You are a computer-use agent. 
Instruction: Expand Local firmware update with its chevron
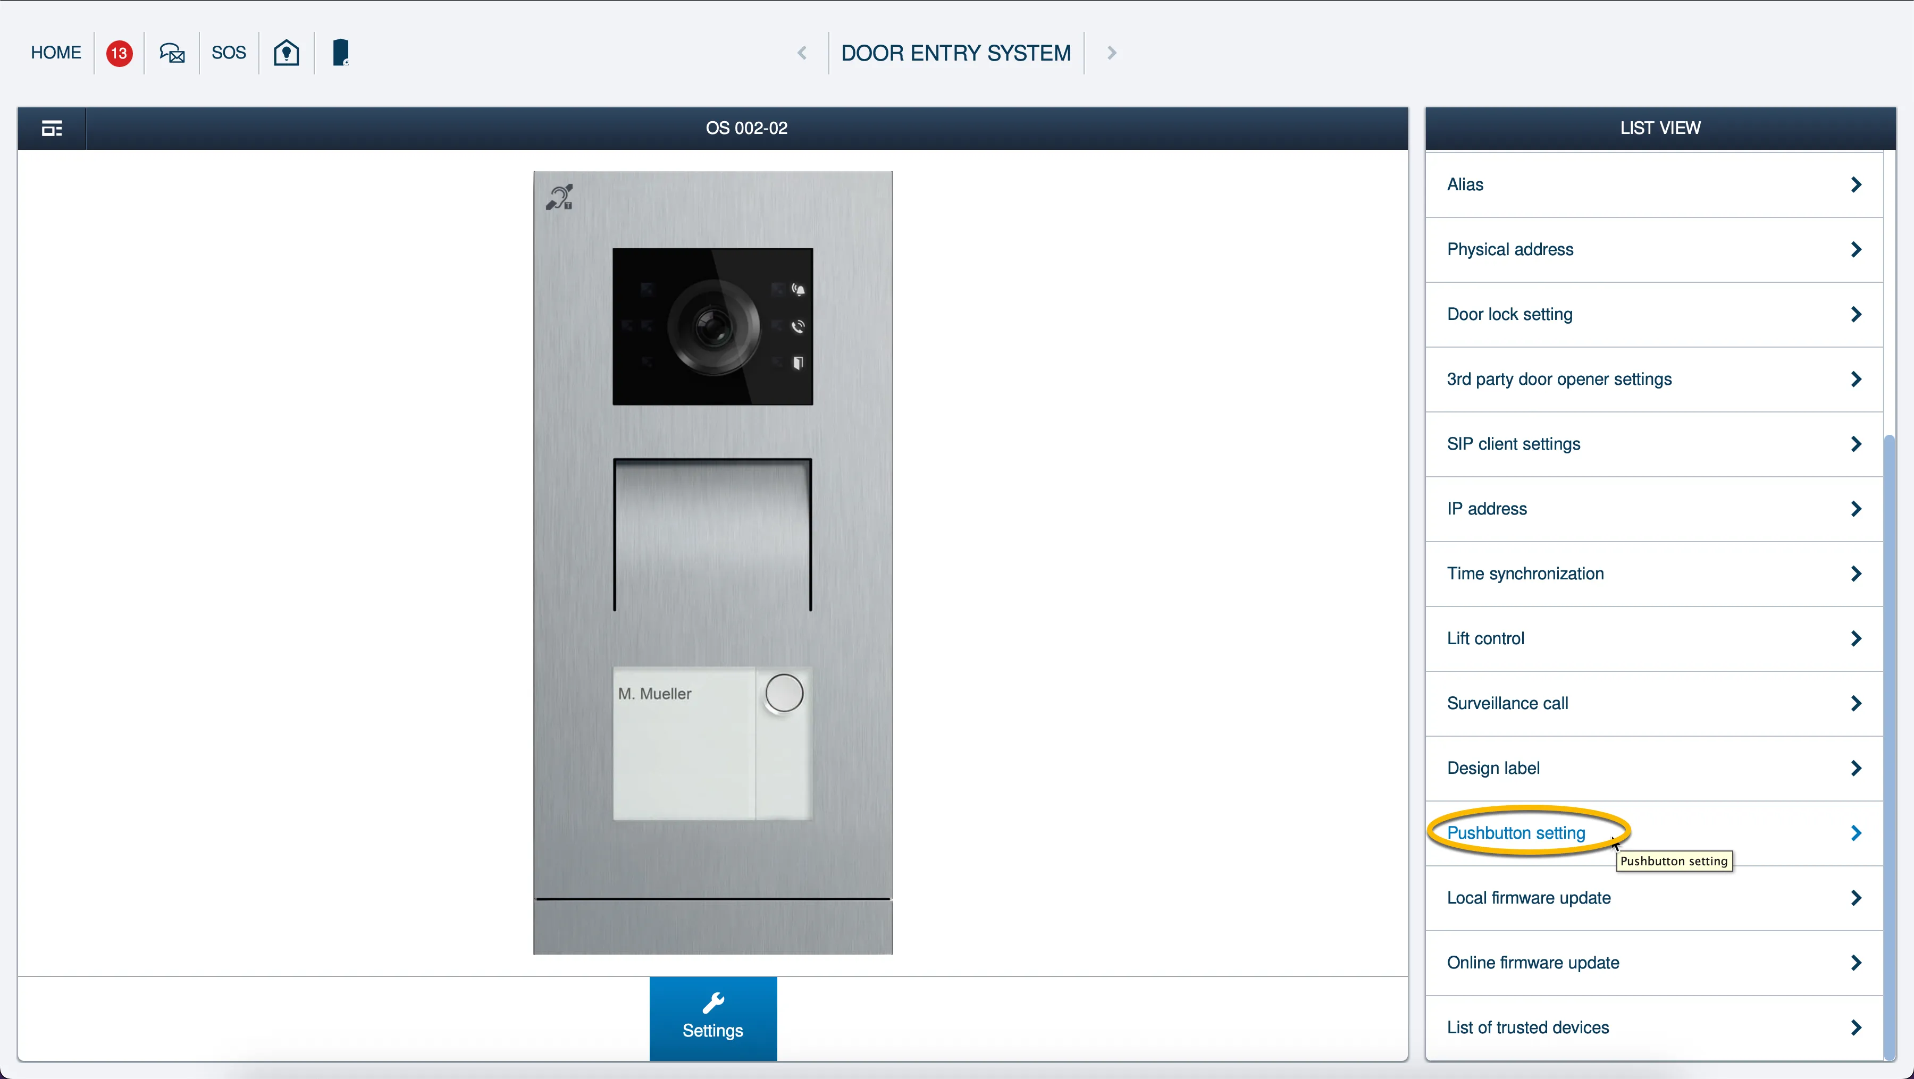pos(1856,898)
